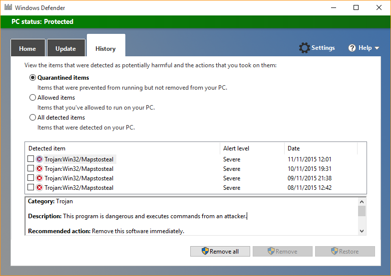This screenshot has width=391, height=276.
Task: Check the box for the 11/11/2015 12:01 Trojan
Action: click(31, 159)
